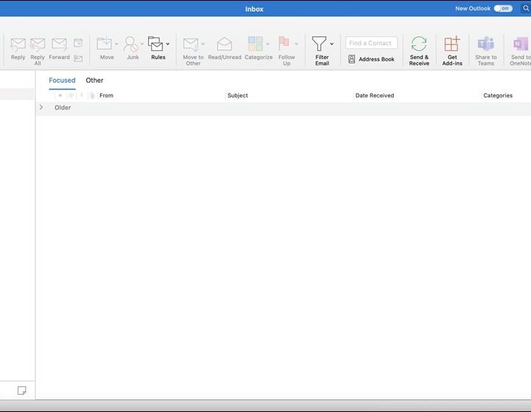The width and height of the screenshot is (531, 412).
Task: Click the Reply All icon
Action: 38,44
